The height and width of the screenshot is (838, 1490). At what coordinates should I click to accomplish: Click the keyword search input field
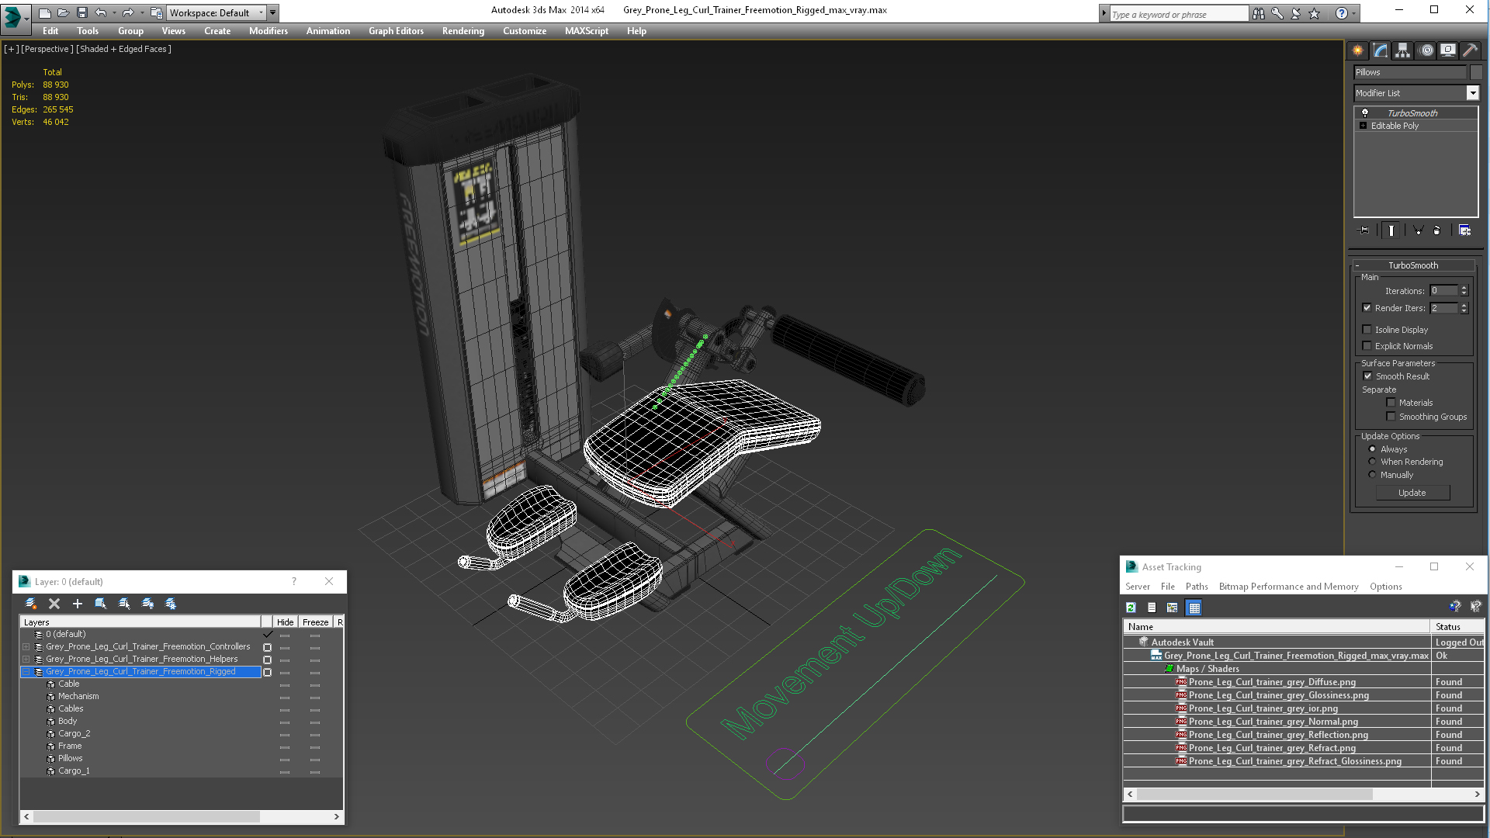[x=1177, y=14]
